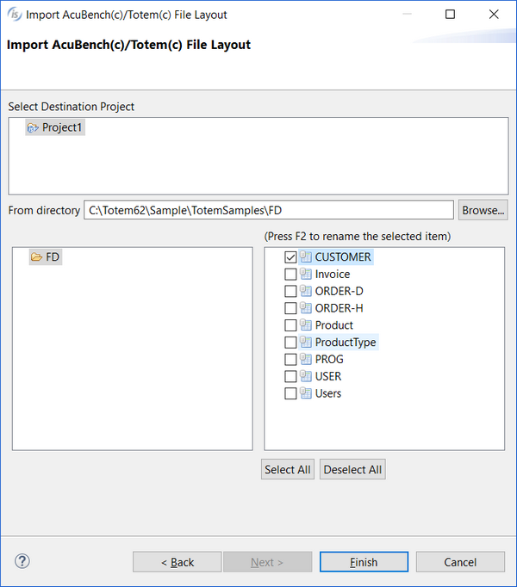Click the From directory path field
The width and height of the screenshot is (517, 587).
point(269,210)
